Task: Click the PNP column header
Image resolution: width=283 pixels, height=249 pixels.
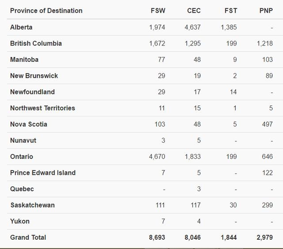Action: [266, 11]
